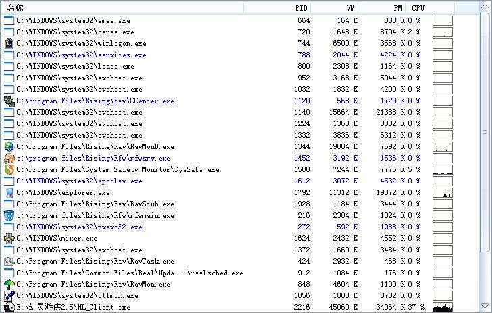Select the nvsvc32.exe process path
Screen dimensions: 492x313
click(x=80, y=227)
